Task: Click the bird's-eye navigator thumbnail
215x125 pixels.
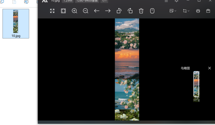Action: pyautogui.click(x=196, y=87)
